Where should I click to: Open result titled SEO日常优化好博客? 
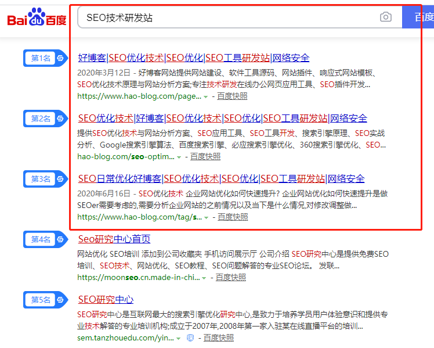pos(221,179)
